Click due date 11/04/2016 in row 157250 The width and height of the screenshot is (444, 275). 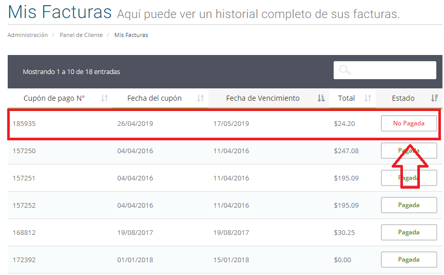pyautogui.click(x=231, y=151)
